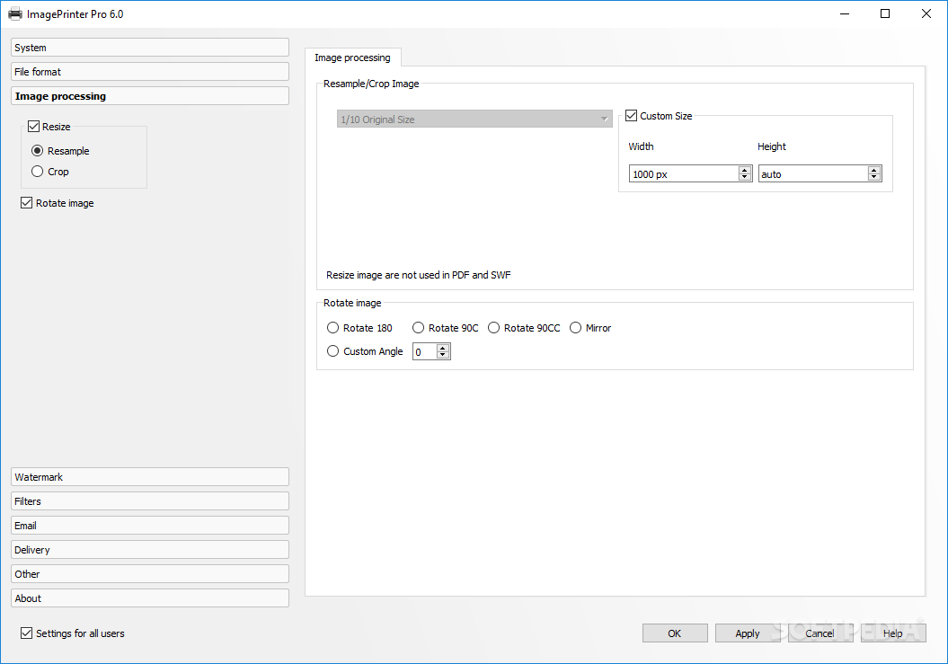
Task: Open the Watermark section
Action: 150,476
